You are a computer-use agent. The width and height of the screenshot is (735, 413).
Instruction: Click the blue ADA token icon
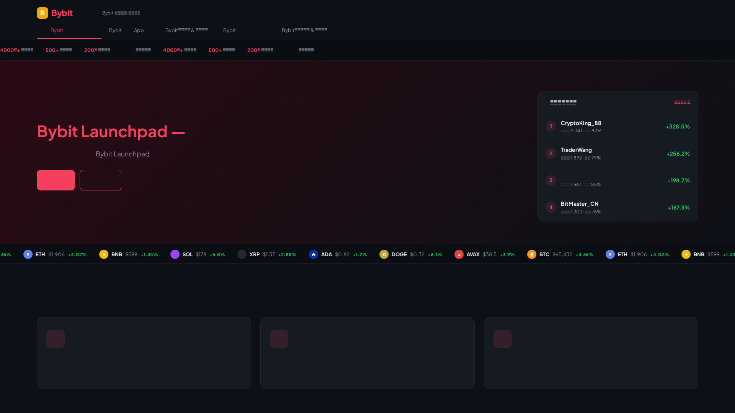[314, 254]
